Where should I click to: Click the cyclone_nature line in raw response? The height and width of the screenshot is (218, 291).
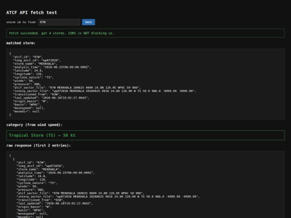pos(37,183)
